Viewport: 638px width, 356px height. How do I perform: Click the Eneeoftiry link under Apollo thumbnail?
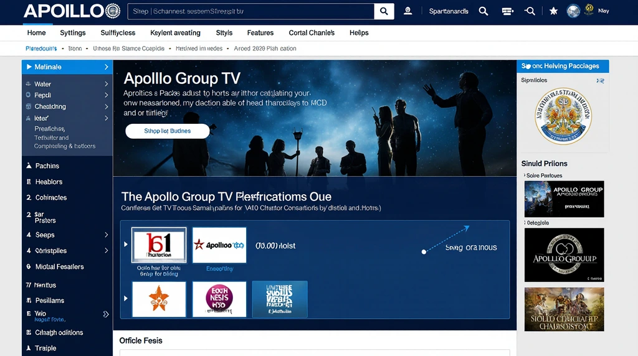[220, 269]
